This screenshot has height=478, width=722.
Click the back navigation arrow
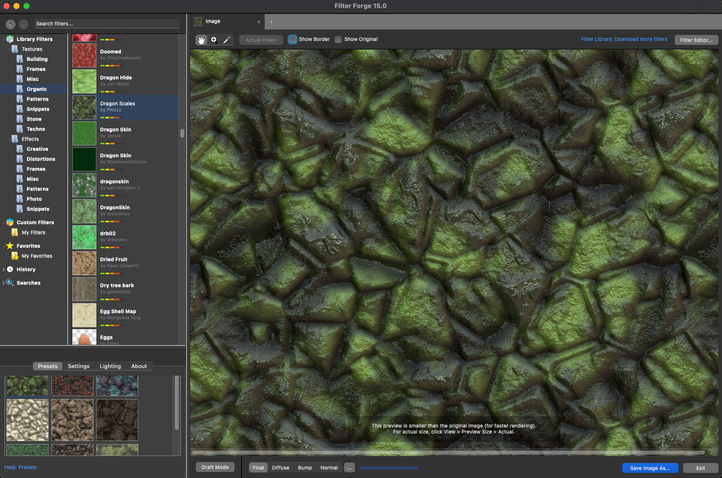point(10,24)
